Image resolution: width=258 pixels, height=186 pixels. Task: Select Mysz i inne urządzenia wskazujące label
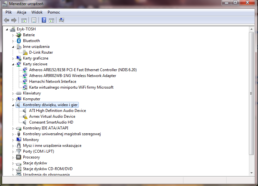coord(52,146)
